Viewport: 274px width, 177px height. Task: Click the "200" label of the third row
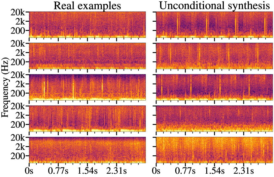pos(18,93)
